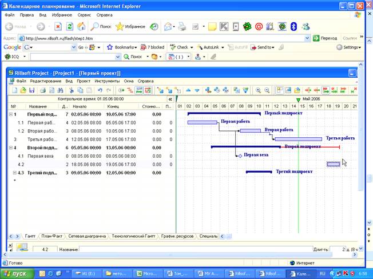Open the Избранное menu in IE menu bar

(x=62, y=15)
